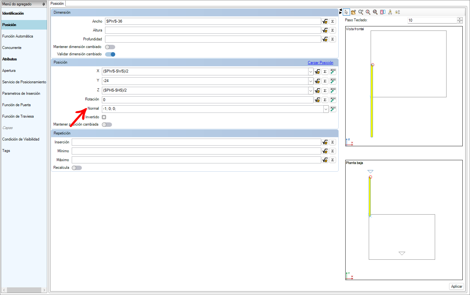Expand the X position dropdown
This screenshot has width=470, height=295.
(x=311, y=72)
